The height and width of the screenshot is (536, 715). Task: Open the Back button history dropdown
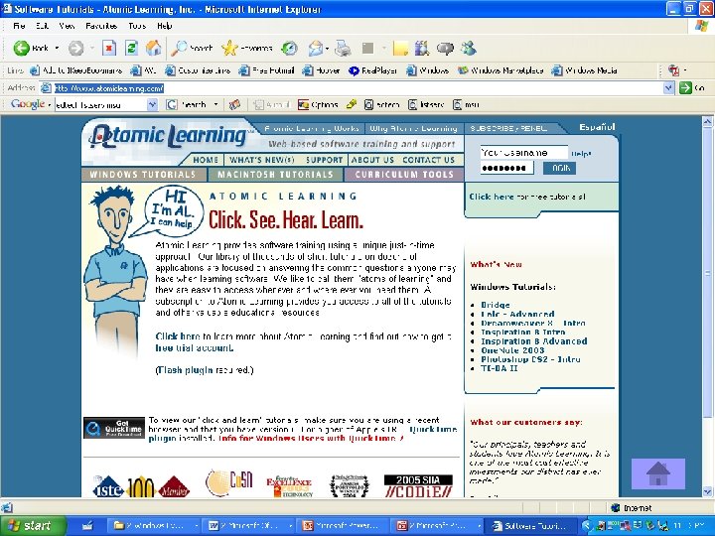(57, 48)
